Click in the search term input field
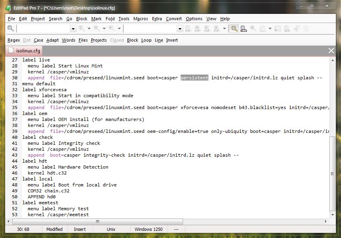This screenshot has width=341, height=238. 44,29
